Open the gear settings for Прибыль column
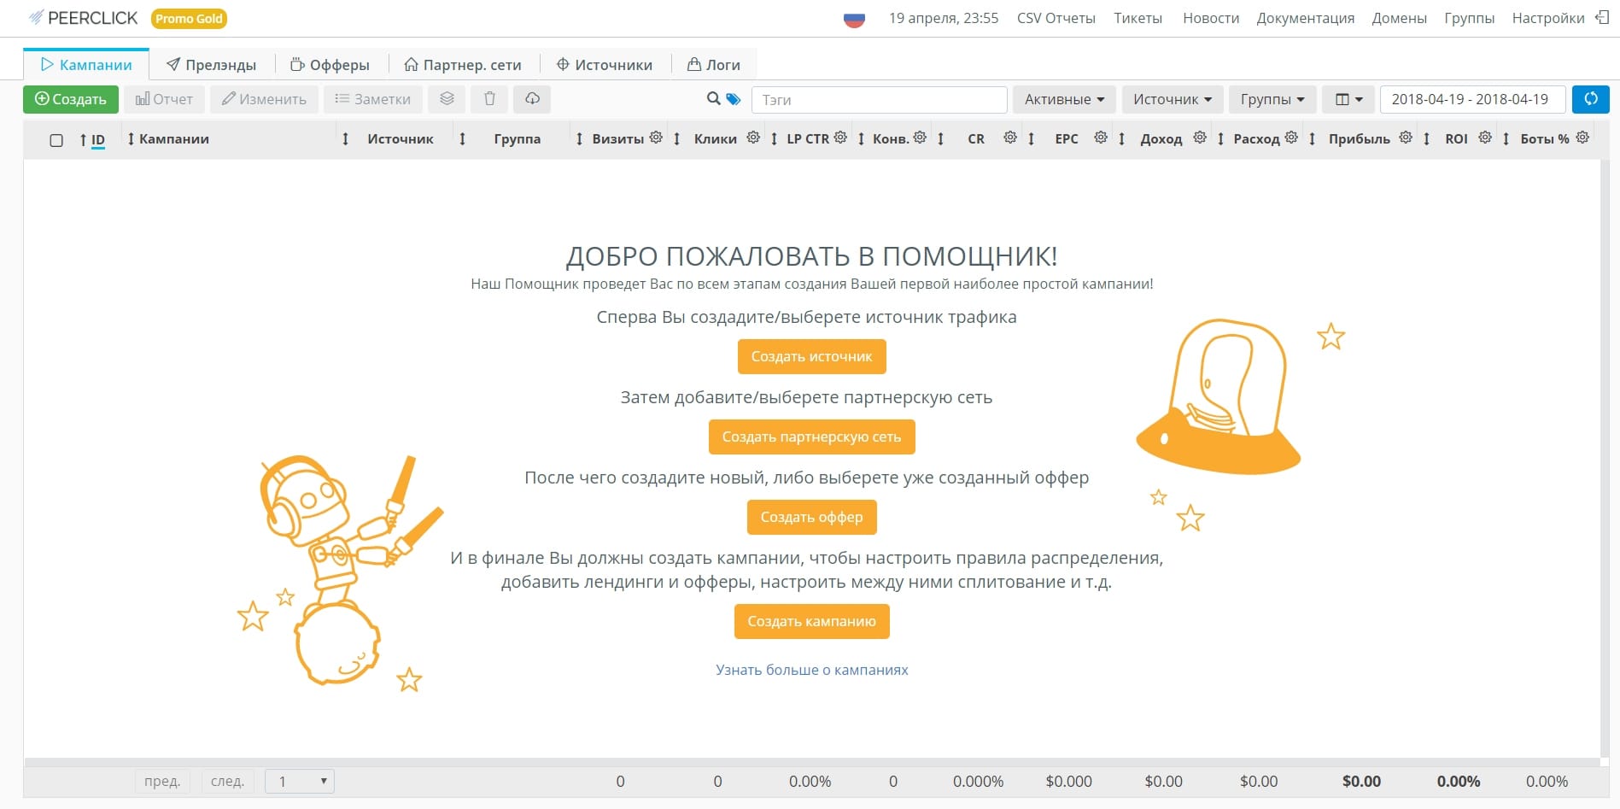The height and width of the screenshot is (809, 1620). [x=1406, y=138]
